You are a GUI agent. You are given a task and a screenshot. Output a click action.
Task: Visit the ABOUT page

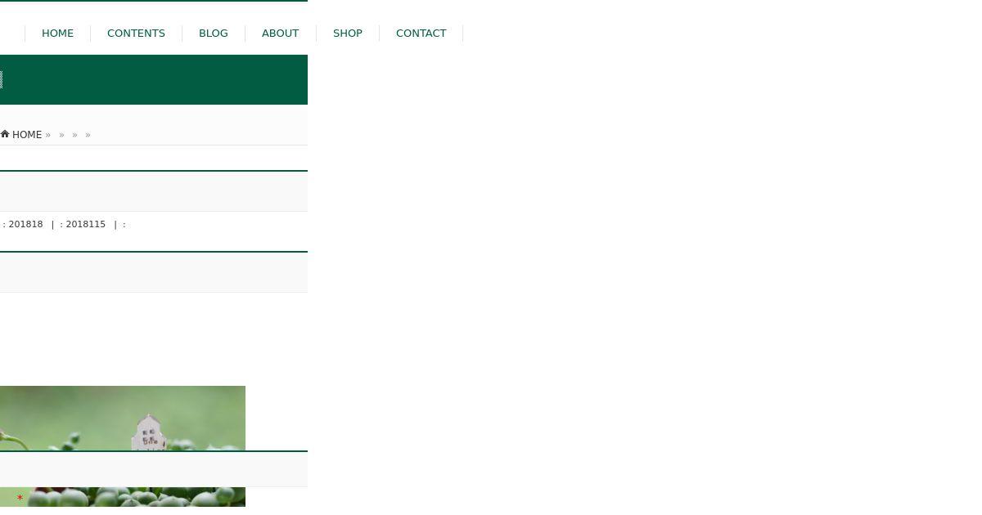[280, 34]
